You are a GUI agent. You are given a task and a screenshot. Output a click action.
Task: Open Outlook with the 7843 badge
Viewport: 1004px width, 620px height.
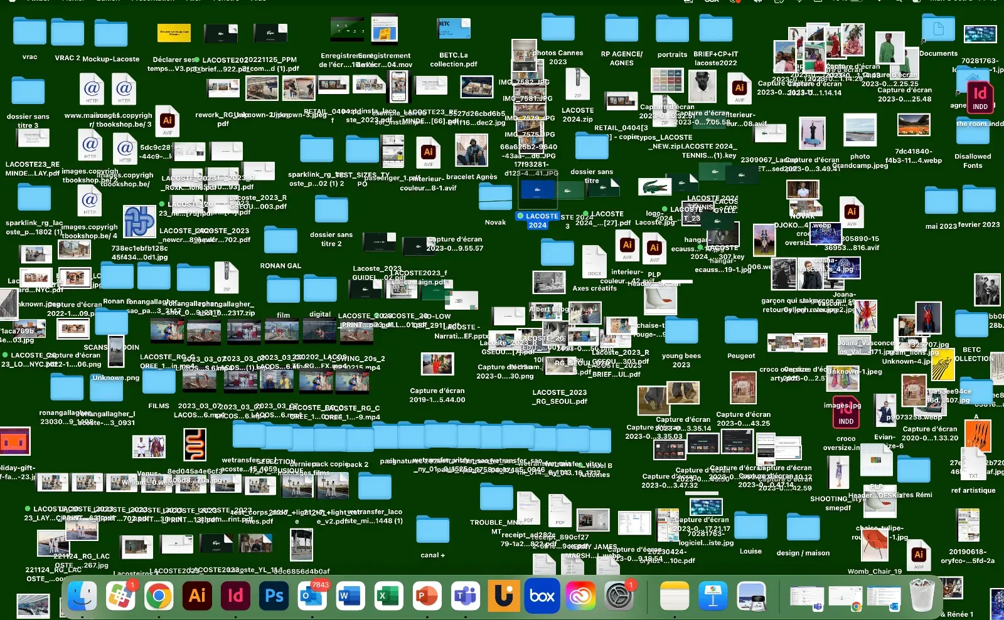tap(312, 596)
